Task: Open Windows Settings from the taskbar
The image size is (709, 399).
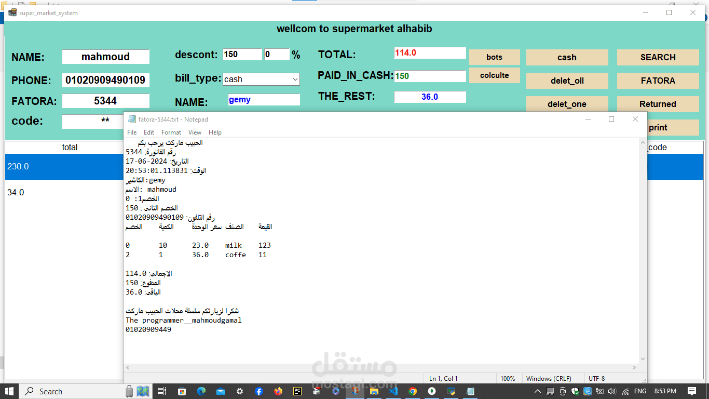Action: pyautogui.click(x=239, y=391)
